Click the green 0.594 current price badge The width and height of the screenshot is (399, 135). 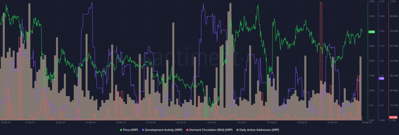(371, 32)
